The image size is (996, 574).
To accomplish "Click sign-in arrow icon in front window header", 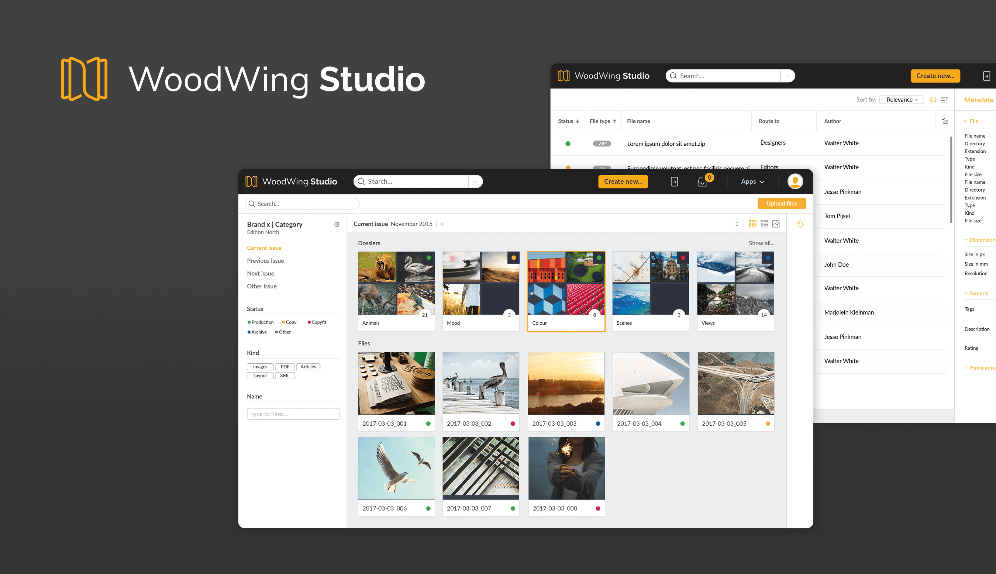I will [x=674, y=182].
